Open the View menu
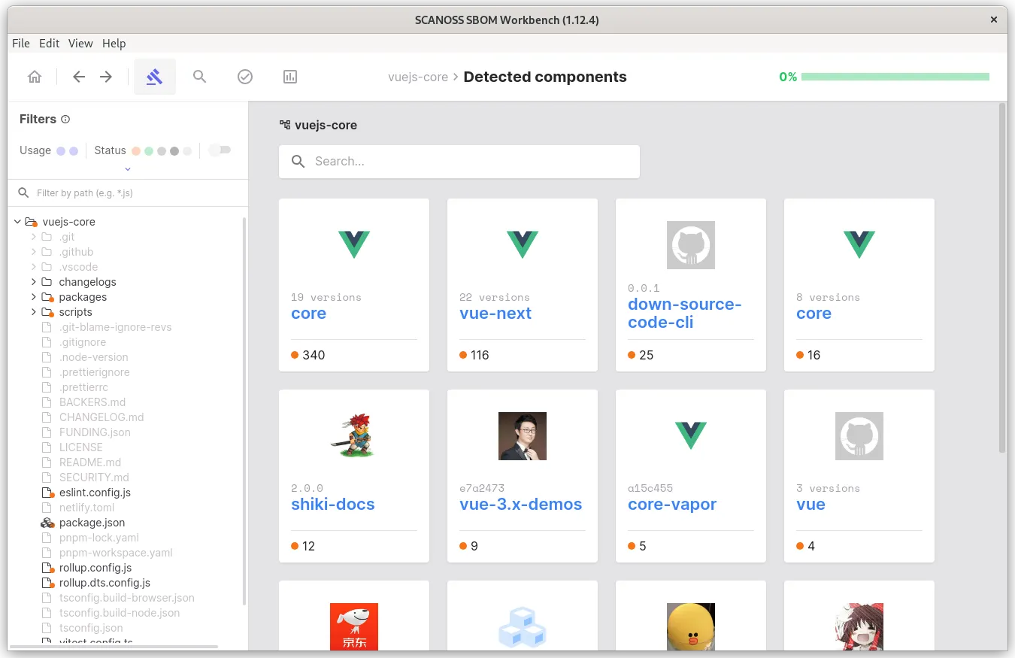 [x=80, y=44]
